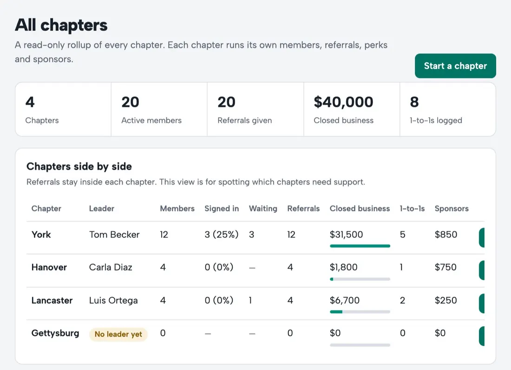Click Hanover's $1,800 closed business amount
Viewport: 511px width, 370px height.
[343, 267]
